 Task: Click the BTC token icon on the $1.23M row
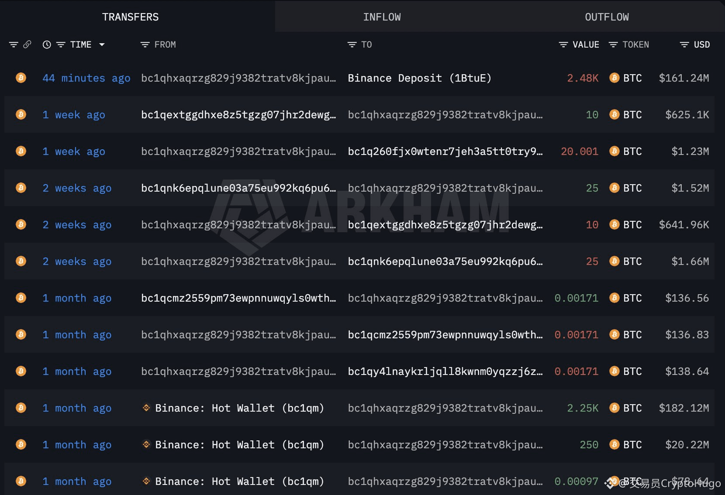click(615, 151)
